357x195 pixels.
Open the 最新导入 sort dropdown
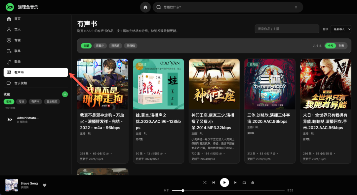[x=340, y=29]
